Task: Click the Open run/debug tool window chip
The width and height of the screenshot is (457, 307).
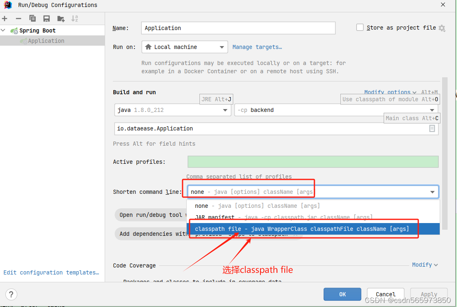Action: tap(151, 215)
